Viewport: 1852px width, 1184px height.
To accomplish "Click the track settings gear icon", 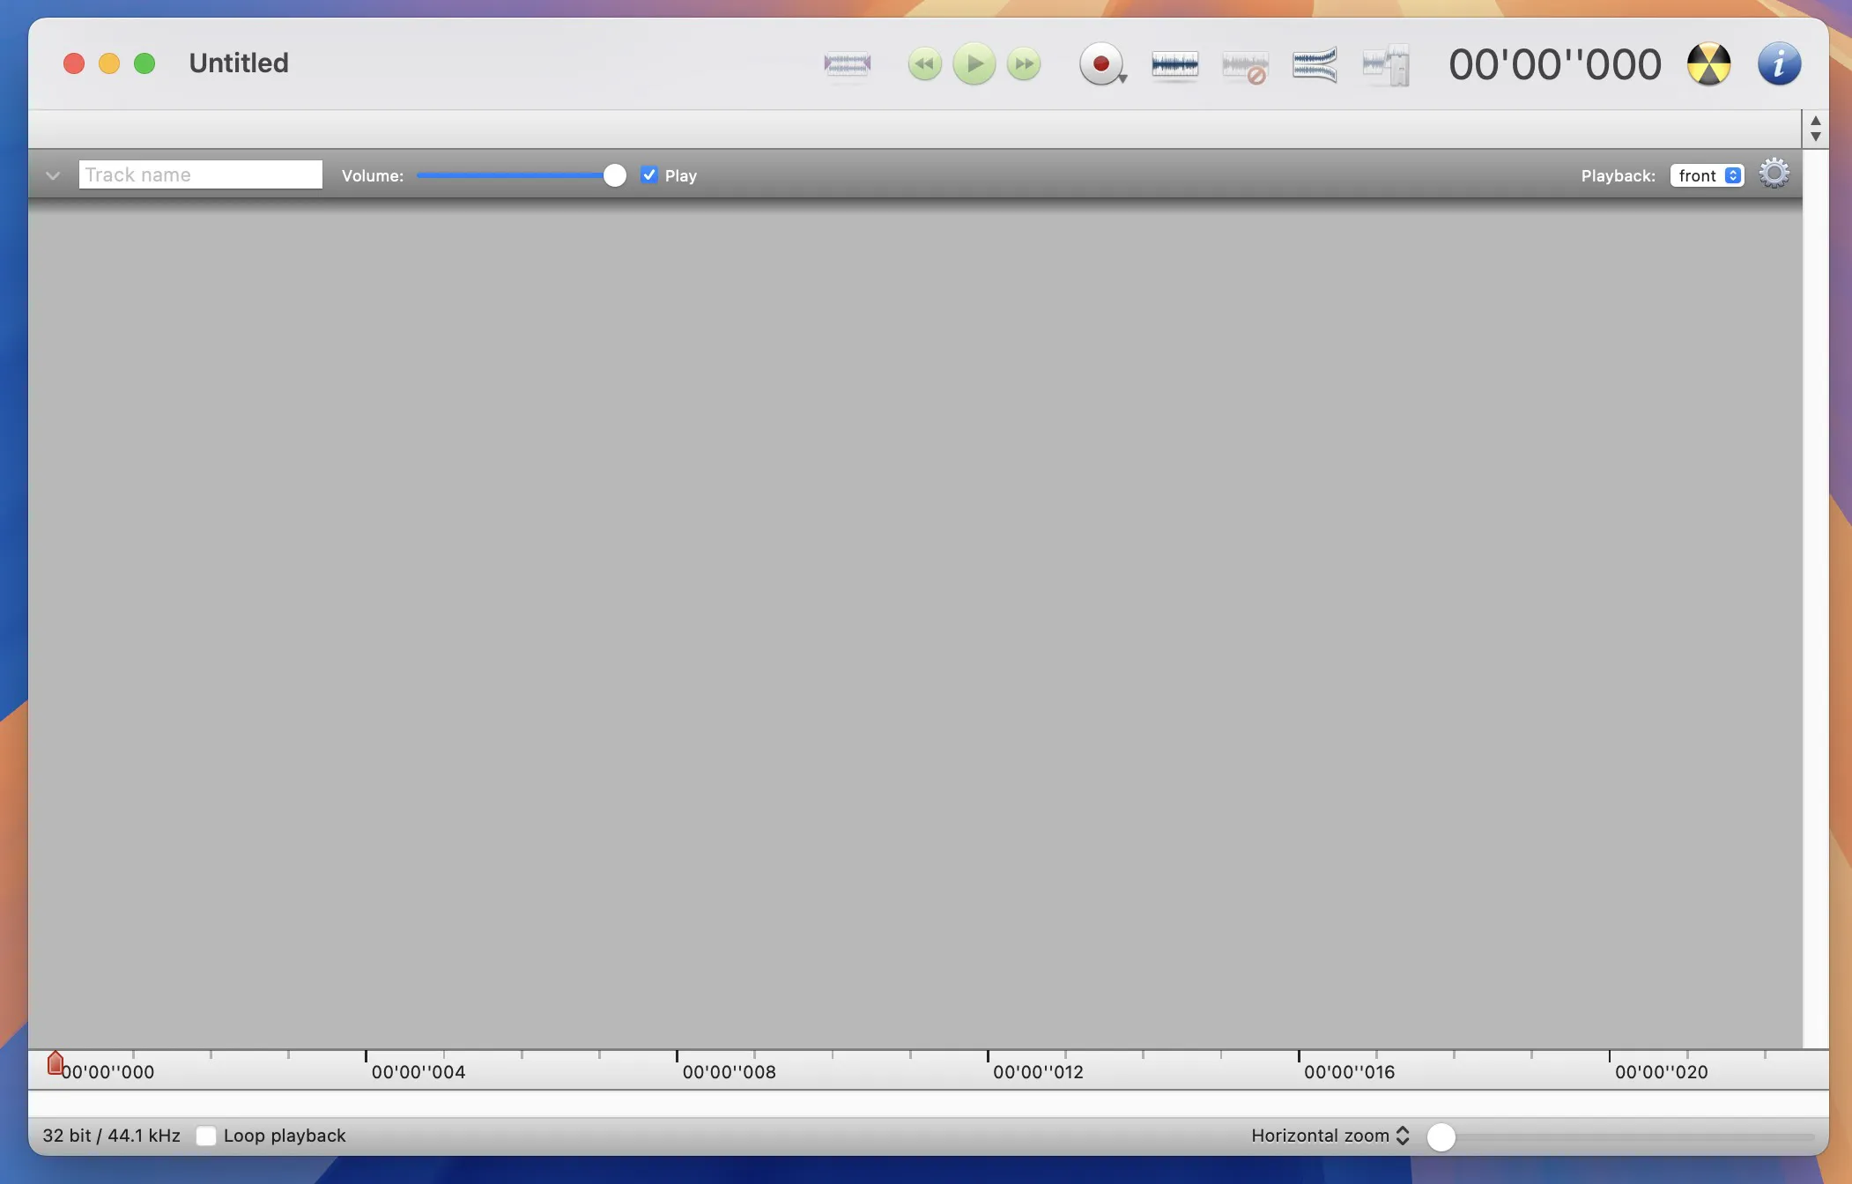I will [x=1774, y=174].
